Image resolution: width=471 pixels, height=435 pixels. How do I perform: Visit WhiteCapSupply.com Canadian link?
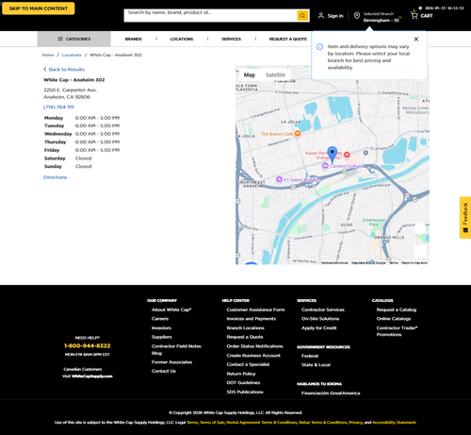(x=92, y=376)
